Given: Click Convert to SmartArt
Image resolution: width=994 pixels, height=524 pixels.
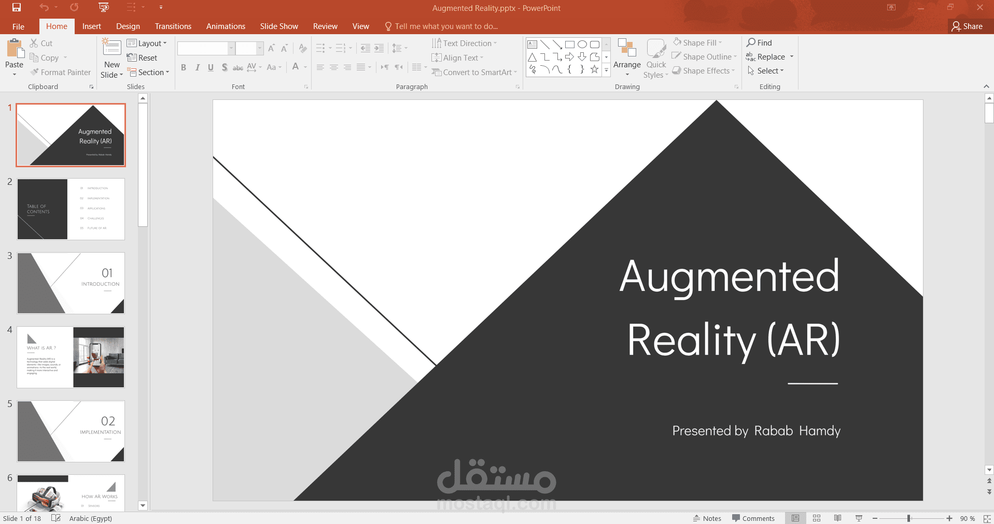Looking at the screenshot, I should [474, 72].
